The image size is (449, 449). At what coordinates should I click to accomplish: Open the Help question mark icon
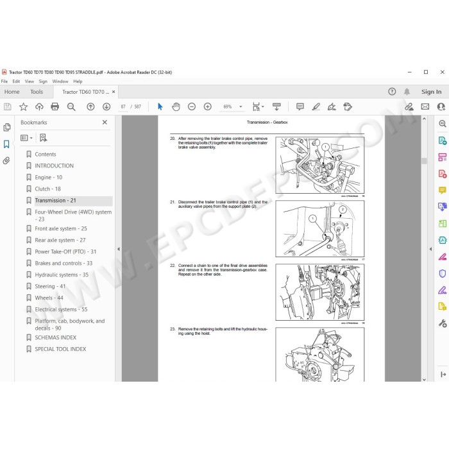pyautogui.click(x=392, y=92)
